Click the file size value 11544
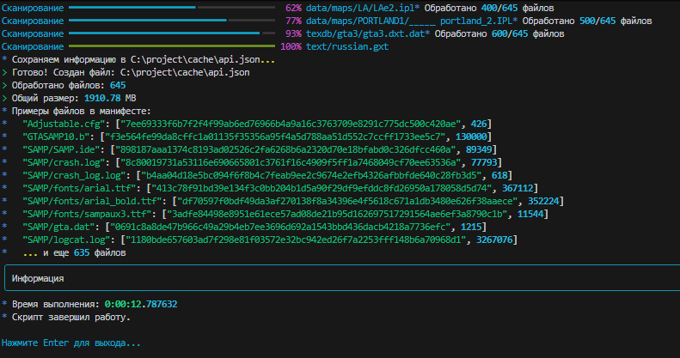The image size is (680, 358). (530, 215)
